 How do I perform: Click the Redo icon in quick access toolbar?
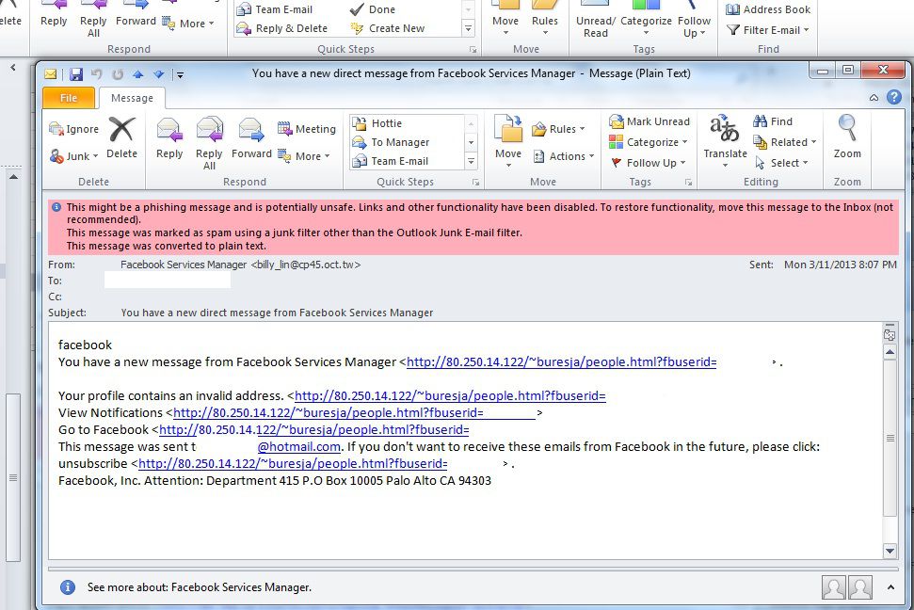(x=117, y=74)
